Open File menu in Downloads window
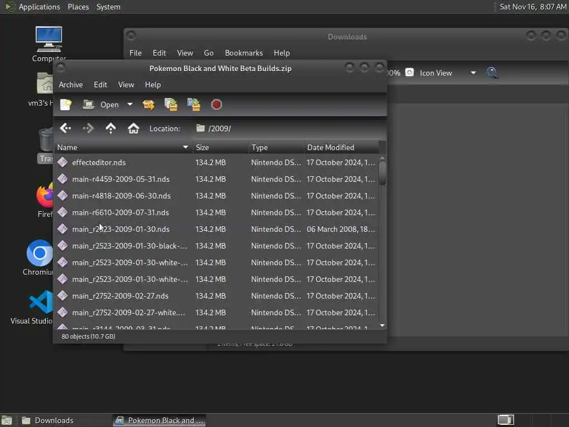Viewport: 569px width, 427px height. pyautogui.click(x=136, y=53)
